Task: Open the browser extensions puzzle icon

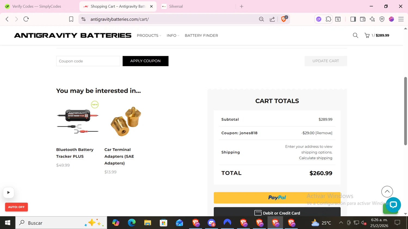Action: coord(328,19)
